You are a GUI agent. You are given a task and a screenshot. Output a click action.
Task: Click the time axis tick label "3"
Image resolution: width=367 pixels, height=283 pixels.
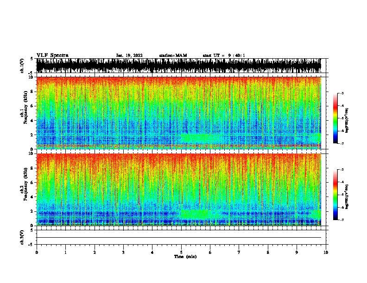[123, 252]
